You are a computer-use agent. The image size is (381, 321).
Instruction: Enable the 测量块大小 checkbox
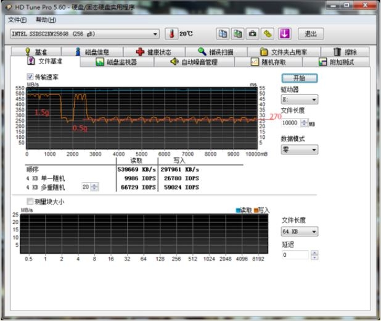coord(30,201)
